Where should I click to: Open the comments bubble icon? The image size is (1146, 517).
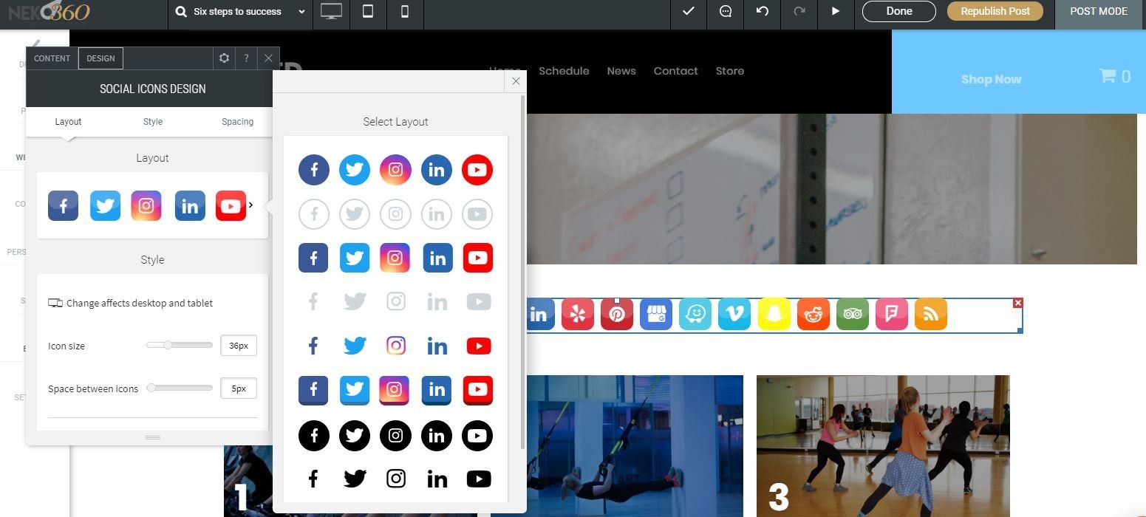pos(726,11)
